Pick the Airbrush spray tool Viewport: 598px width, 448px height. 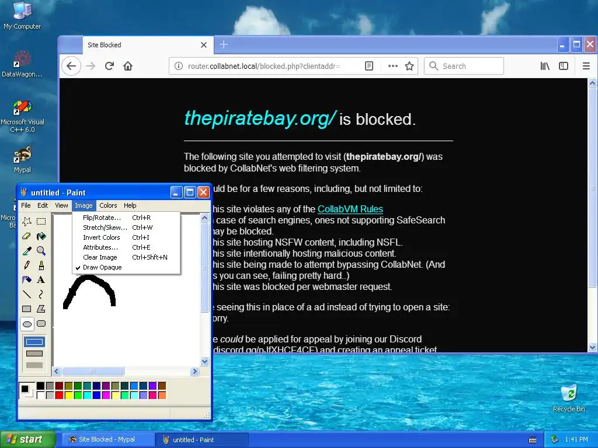(27, 279)
